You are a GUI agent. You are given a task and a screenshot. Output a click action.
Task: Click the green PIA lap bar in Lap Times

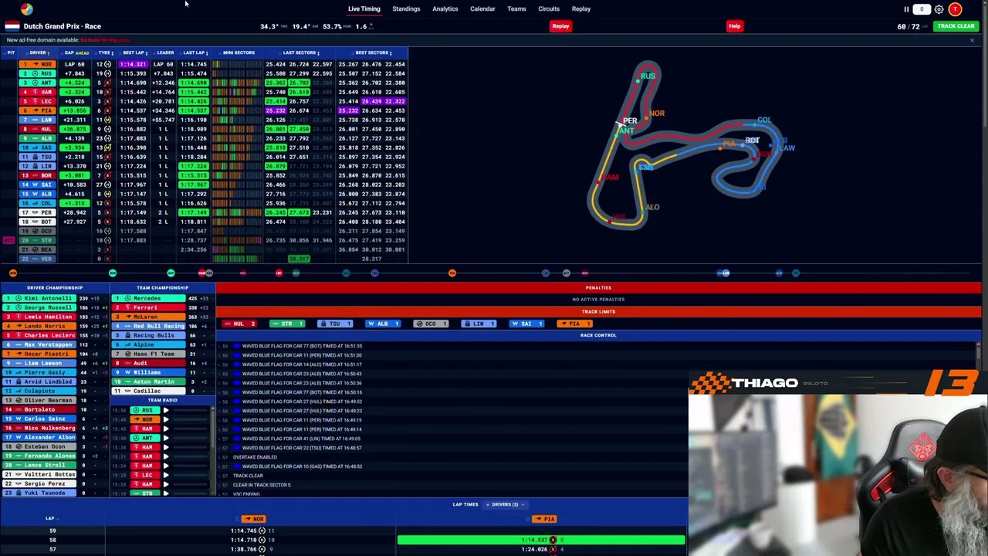pos(541,540)
